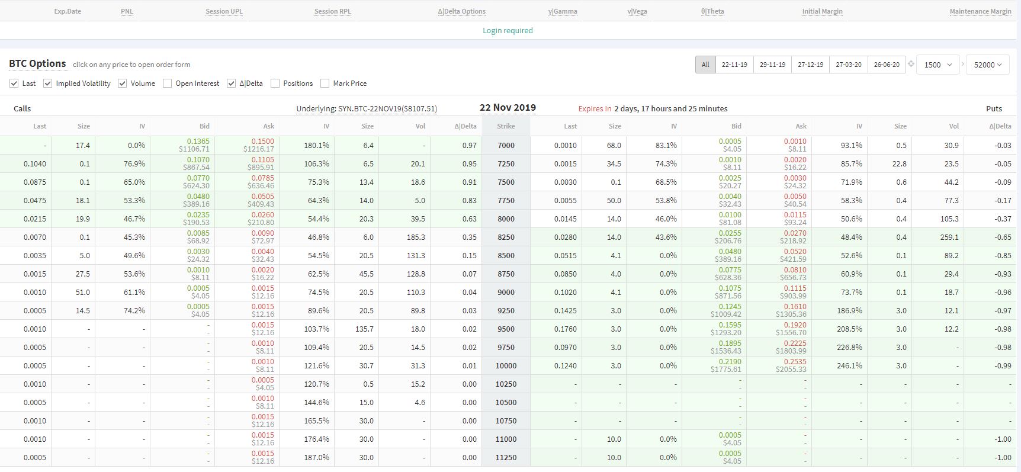The width and height of the screenshot is (1021, 472).
Task: Open the 27-12-19 expiry tab
Action: click(810, 65)
